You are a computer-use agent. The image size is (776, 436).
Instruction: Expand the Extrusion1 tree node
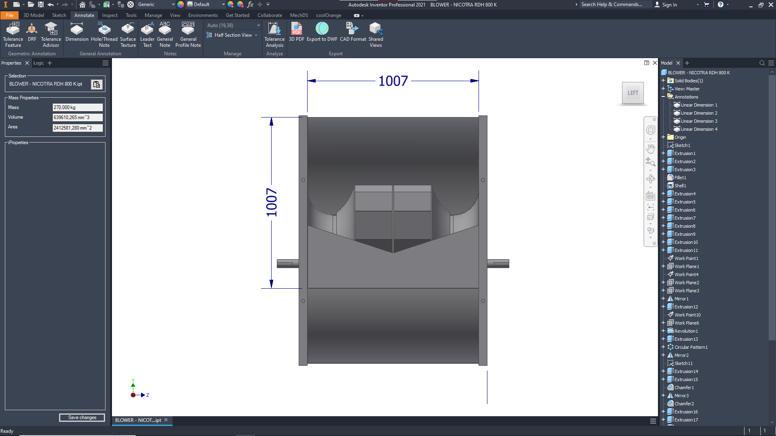[x=663, y=153]
